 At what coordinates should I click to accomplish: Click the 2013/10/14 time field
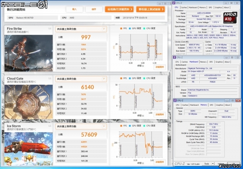143,18
